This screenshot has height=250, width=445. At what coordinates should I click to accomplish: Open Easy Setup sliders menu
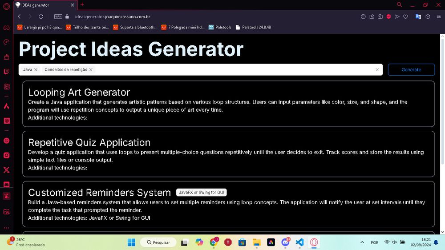[x=438, y=16]
